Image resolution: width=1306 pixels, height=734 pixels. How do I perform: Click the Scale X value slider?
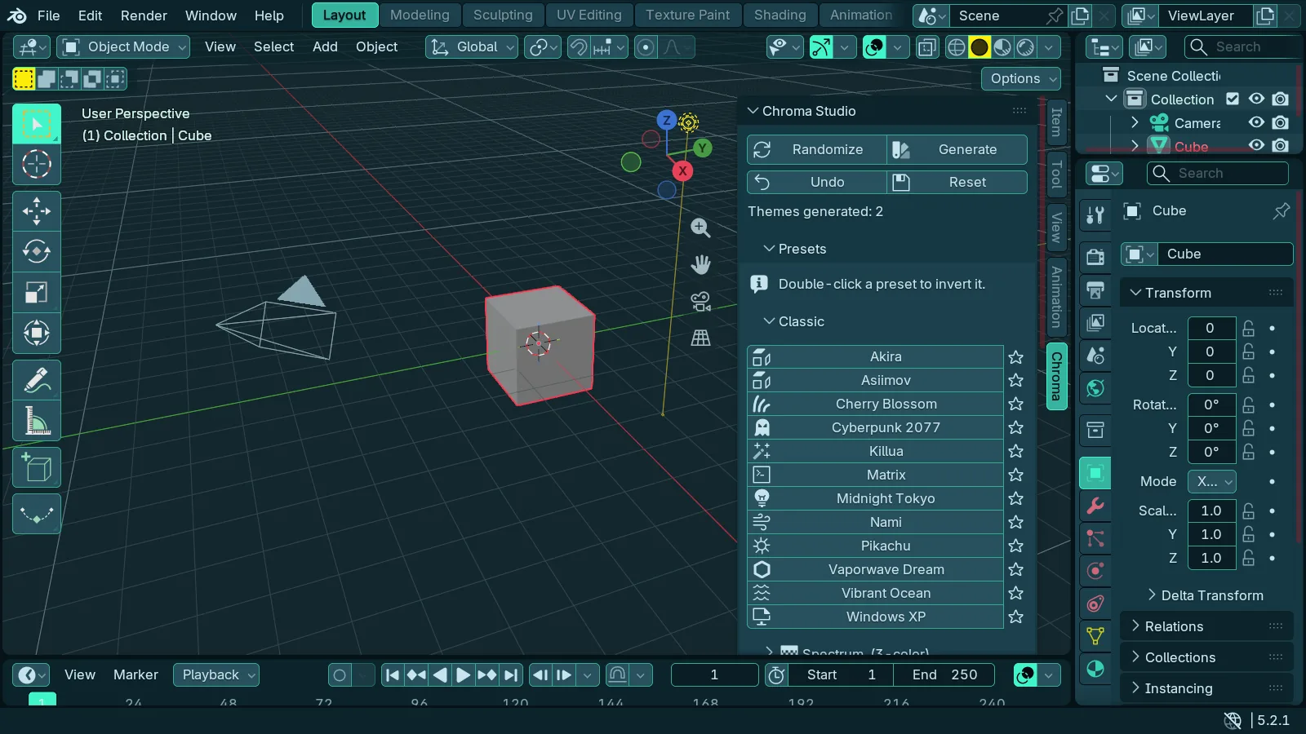coord(1211,511)
